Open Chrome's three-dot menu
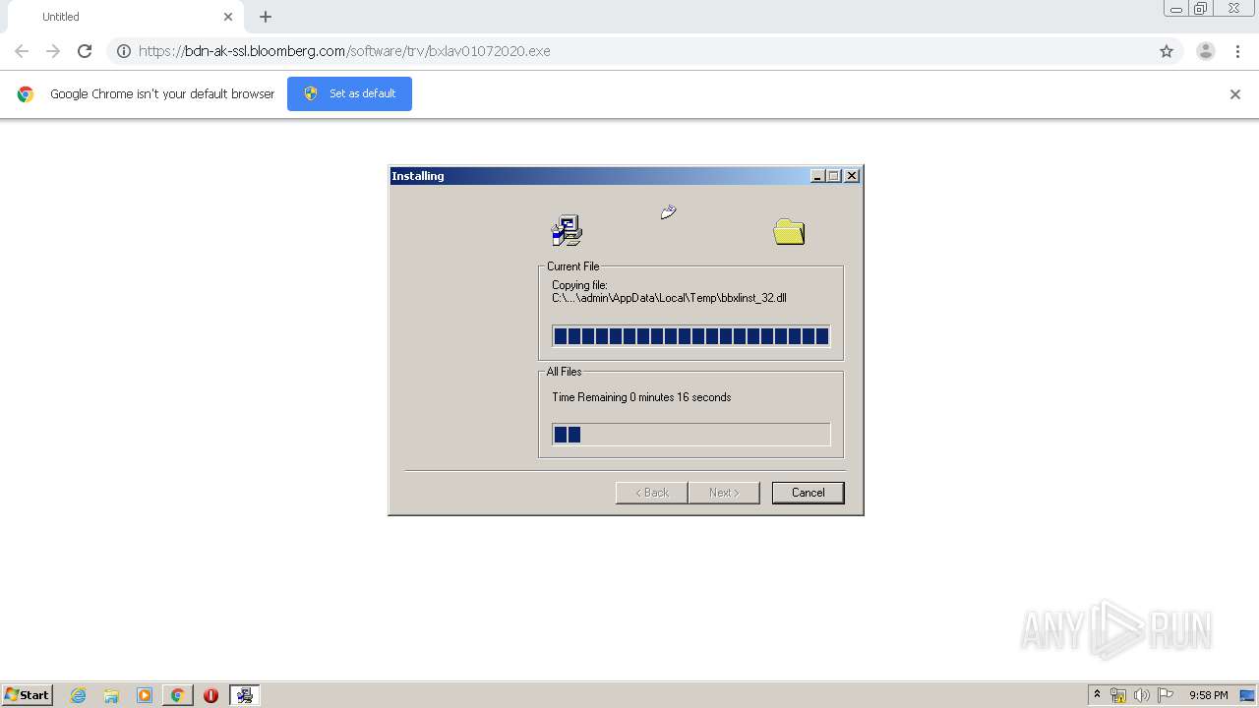 click(1238, 51)
